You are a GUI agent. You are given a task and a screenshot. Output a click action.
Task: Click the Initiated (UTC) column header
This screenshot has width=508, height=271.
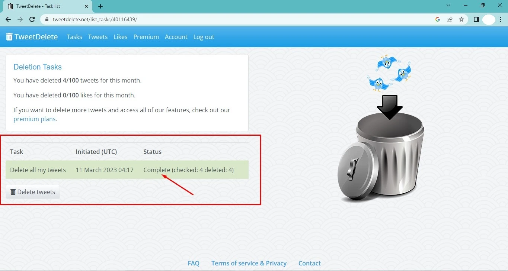(x=96, y=152)
